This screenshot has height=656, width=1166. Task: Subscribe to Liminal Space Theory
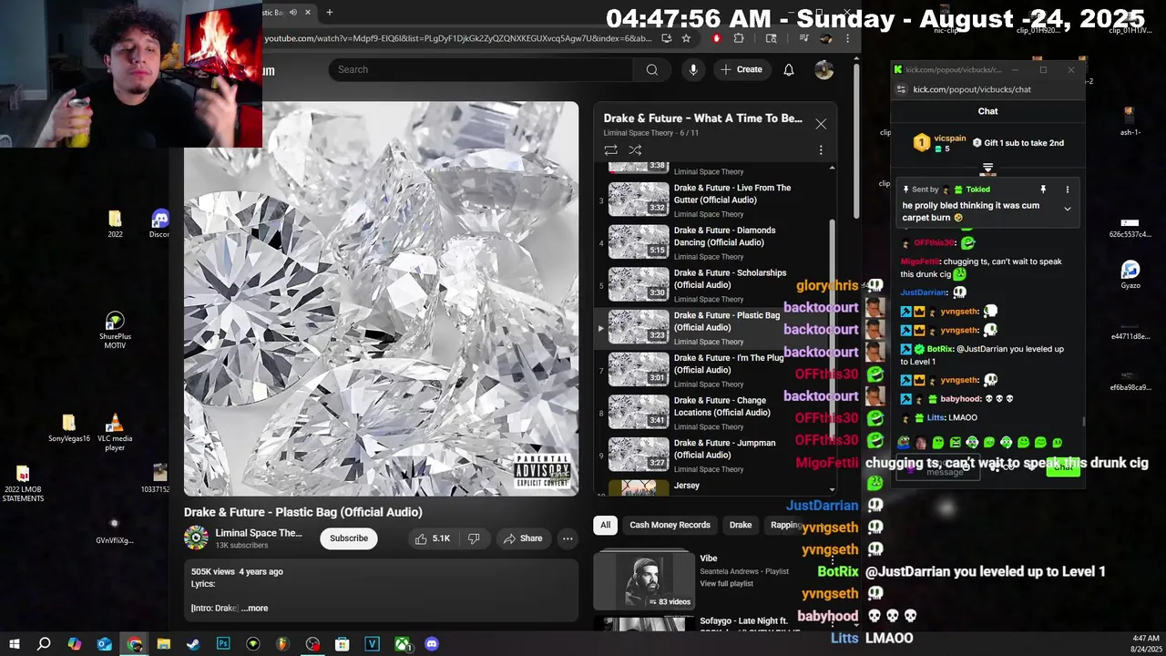[349, 538]
